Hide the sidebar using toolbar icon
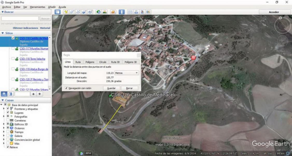Screen dimensions: 292x156 pos(58,12)
